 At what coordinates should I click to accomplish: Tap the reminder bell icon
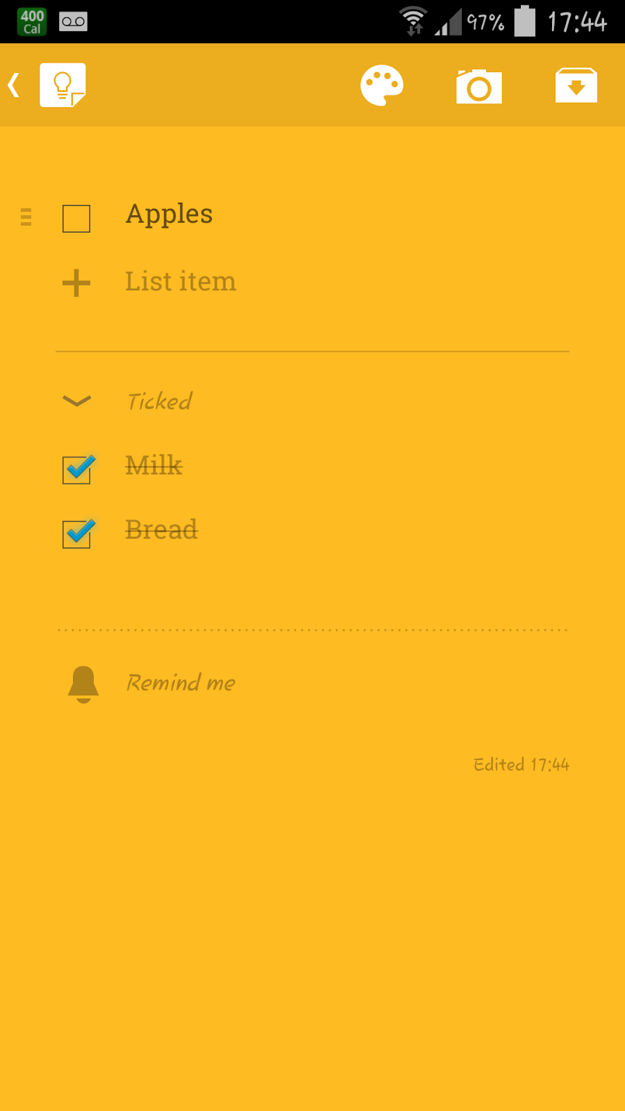(x=83, y=684)
